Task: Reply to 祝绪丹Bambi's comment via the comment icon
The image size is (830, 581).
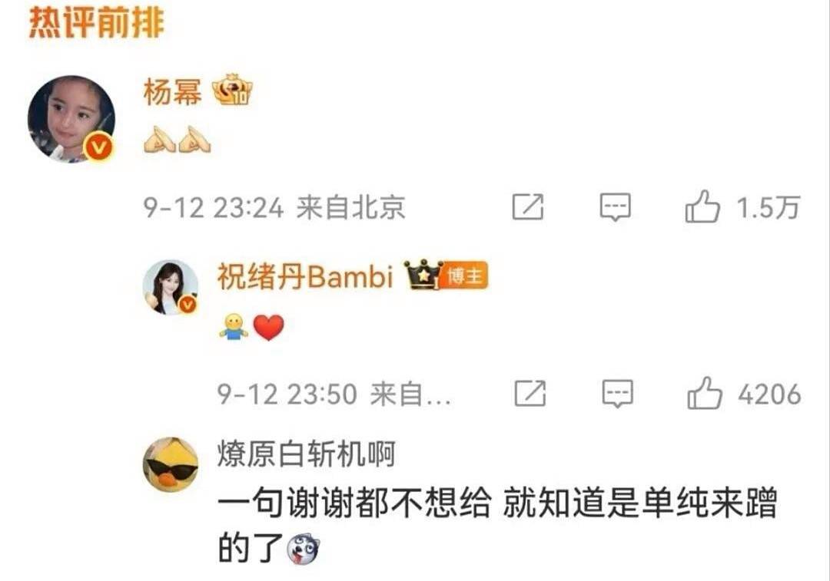Action: pyautogui.click(x=617, y=394)
